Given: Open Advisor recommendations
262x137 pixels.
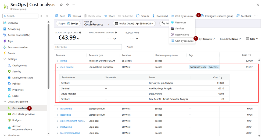Looking at the screenshot, I should click(22, 128).
